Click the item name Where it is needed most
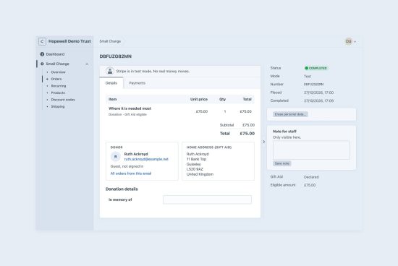Screen dimensions: 398x266 pyautogui.click(x=130, y=108)
